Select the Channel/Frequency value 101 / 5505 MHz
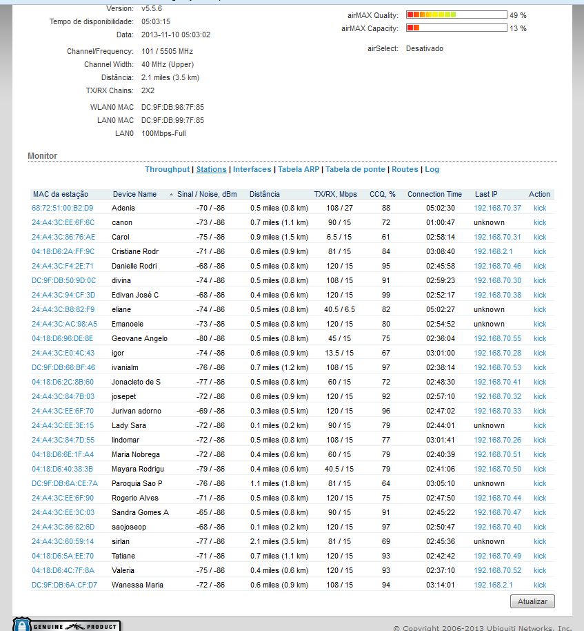This screenshot has height=631, width=584. click(x=167, y=51)
